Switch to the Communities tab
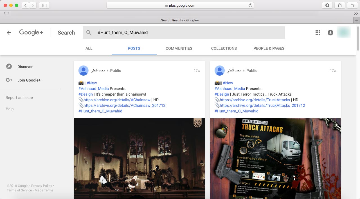 point(179,48)
